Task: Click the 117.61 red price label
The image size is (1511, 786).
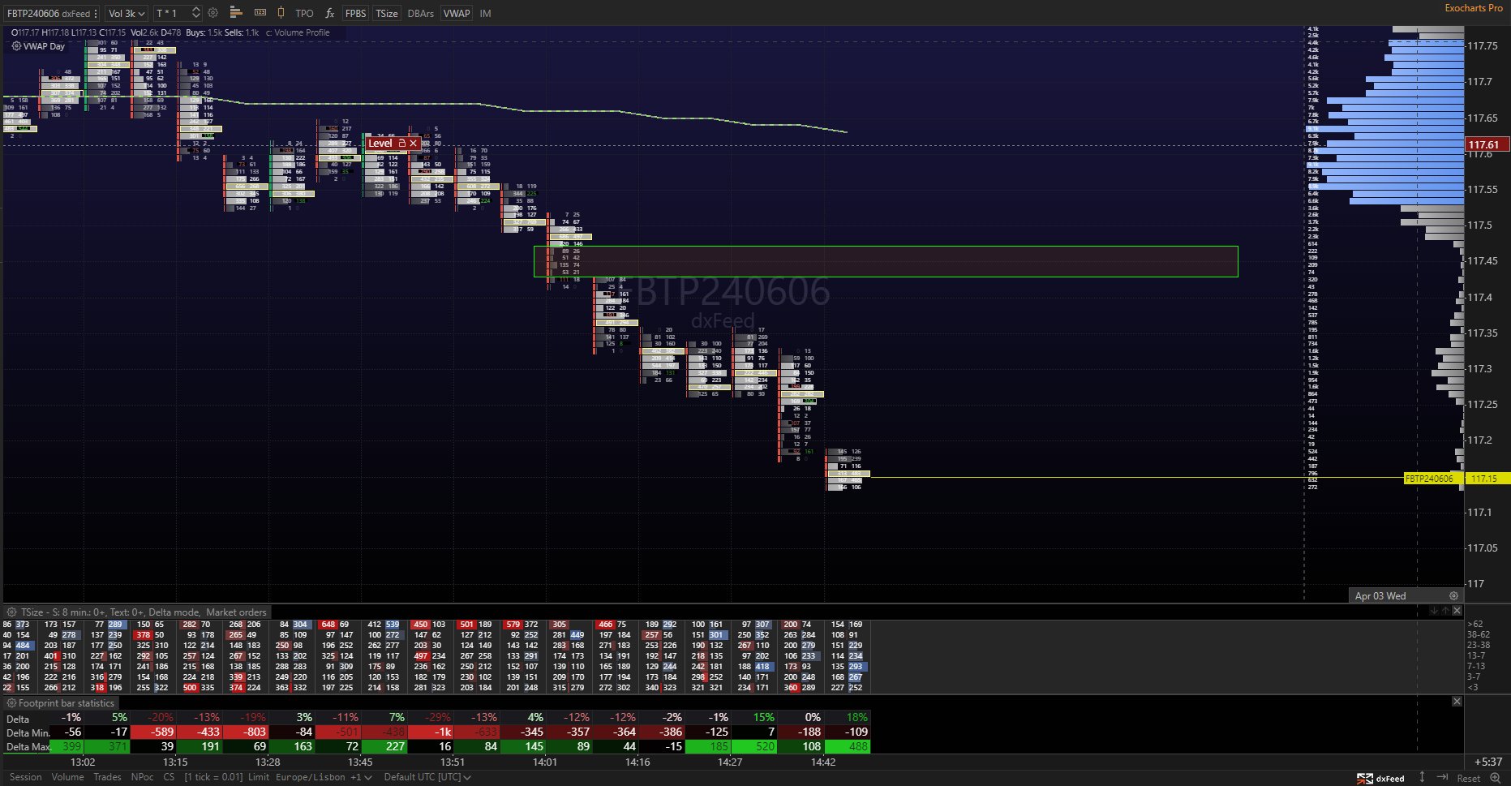Action: tap(1487, 144)
